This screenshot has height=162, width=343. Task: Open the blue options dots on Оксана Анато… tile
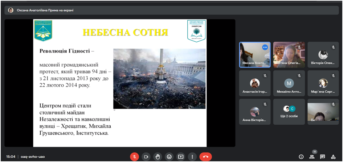point(265,47)
